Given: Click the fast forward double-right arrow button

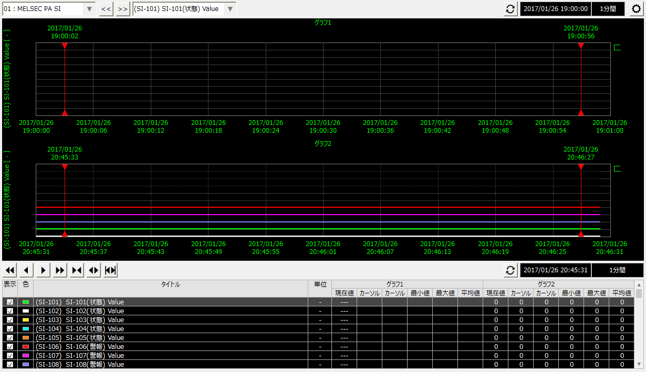Looking at the screenshot, I should point(60,270).
